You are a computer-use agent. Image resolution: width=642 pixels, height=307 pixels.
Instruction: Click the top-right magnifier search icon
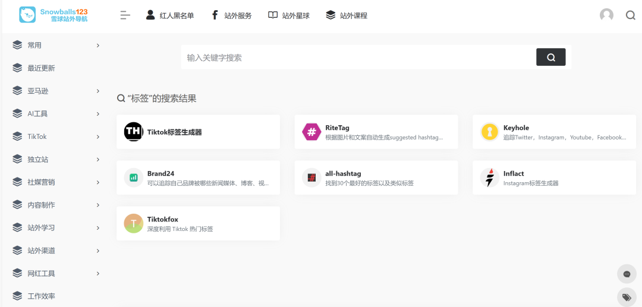631,15
